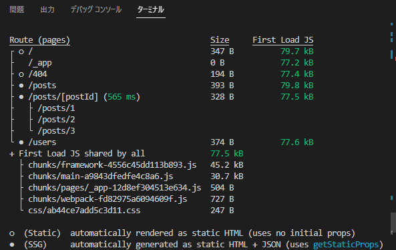Click chunks/framework-4556c45dd113b893.js file path

(112, 165)
